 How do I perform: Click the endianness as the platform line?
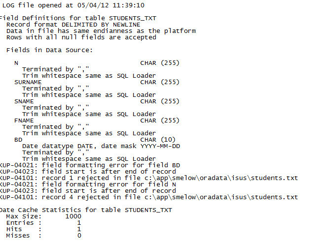click(x=101, y=31)
